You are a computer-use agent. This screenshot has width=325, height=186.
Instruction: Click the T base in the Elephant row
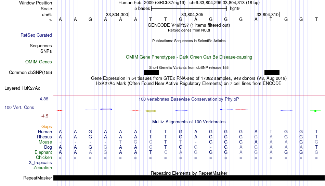coord(151,152)
